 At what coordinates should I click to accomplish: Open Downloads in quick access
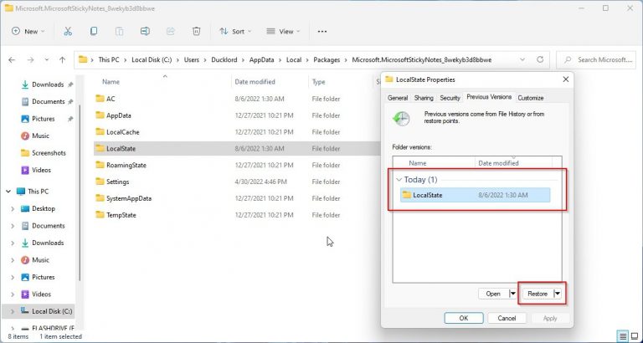(48, 84)
